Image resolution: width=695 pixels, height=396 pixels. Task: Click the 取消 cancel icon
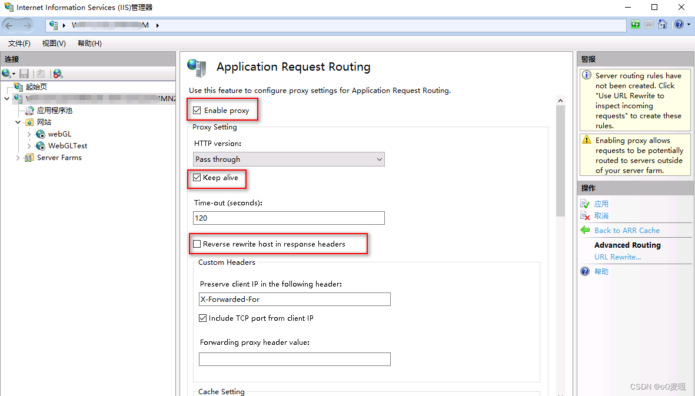585,216
